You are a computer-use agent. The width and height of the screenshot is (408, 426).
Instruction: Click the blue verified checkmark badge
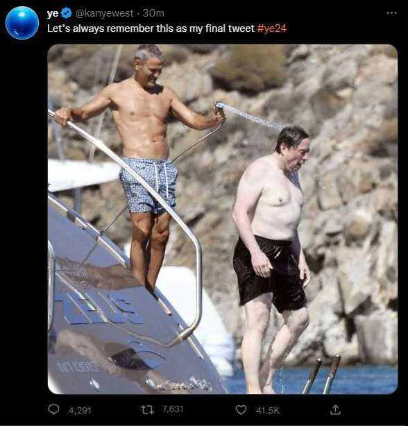(x=67, y=13)
